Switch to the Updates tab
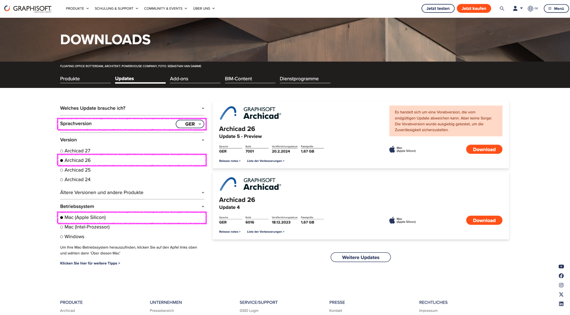This screenshot has width=570, height=315. click(x=140, y=79)
